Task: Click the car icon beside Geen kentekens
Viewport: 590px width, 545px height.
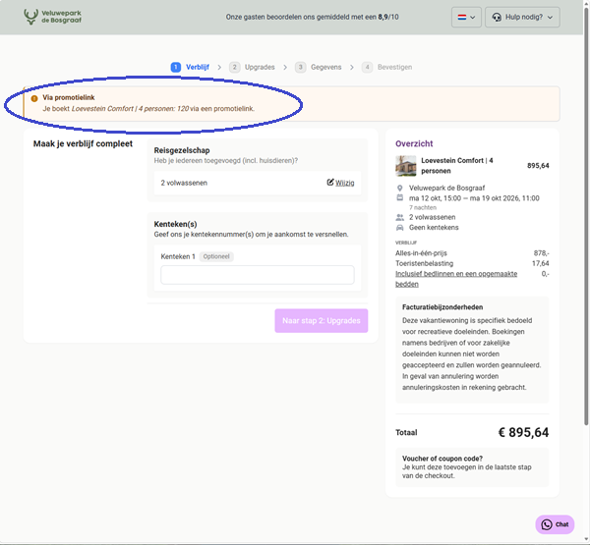Action: pyautogui.click(x=399, y=228)
